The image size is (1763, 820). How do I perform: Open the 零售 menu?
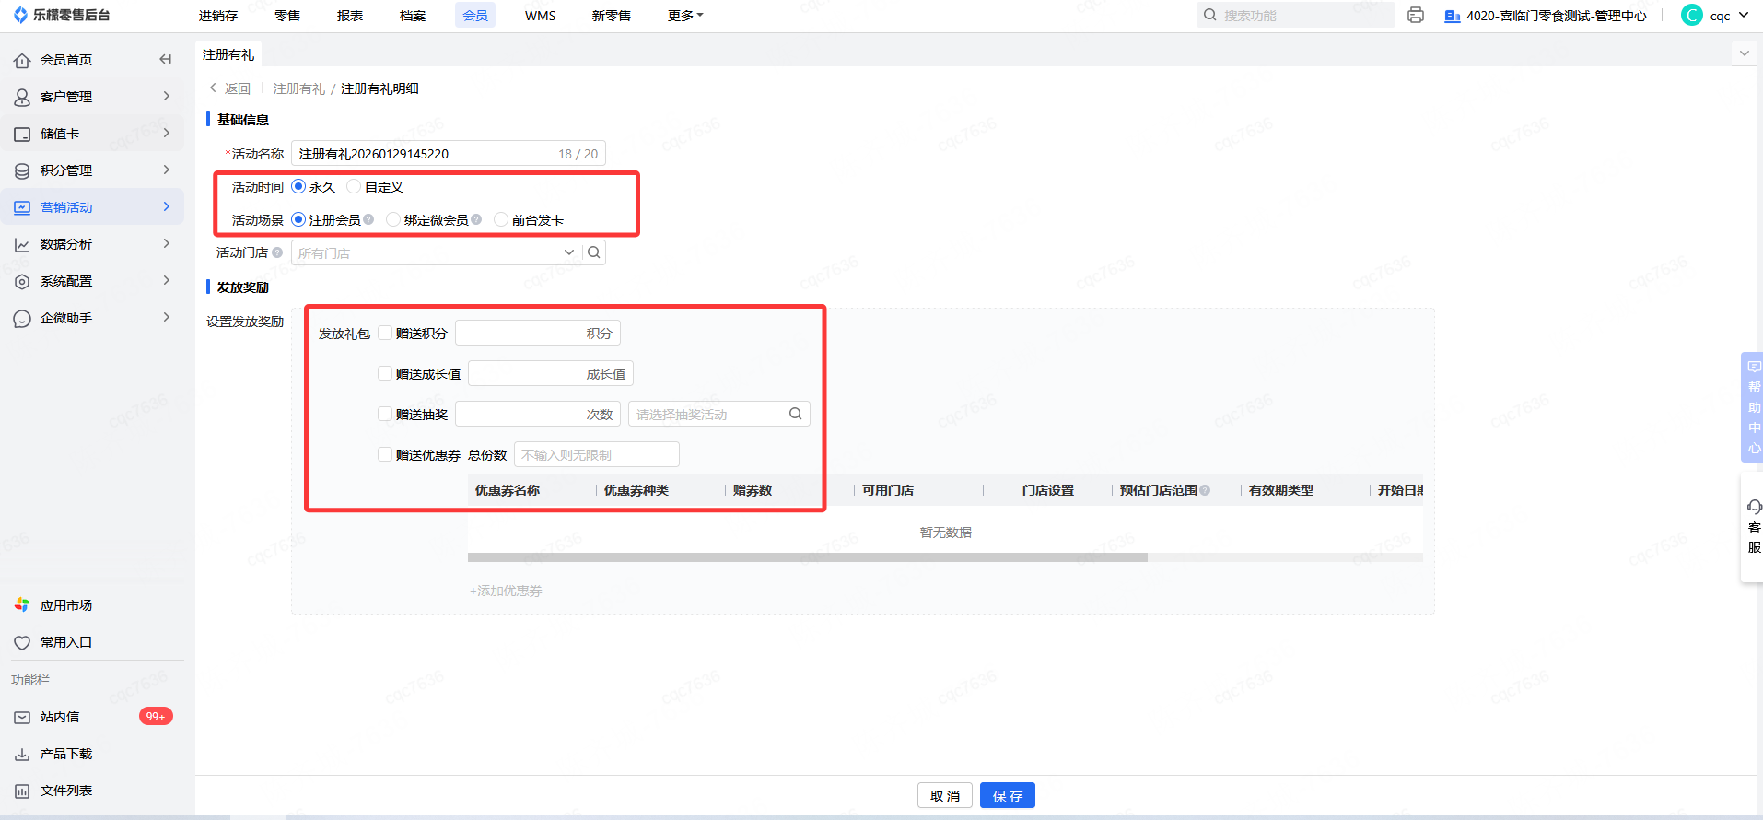(x=287, y=15)
